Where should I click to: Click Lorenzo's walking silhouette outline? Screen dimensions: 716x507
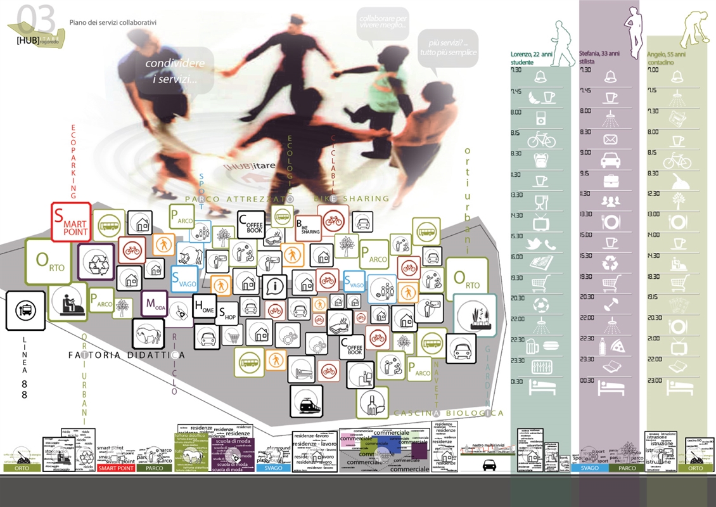coord(563,43)
